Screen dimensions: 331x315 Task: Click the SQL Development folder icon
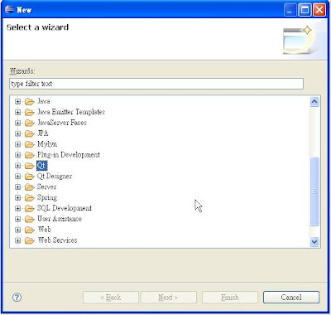pos(29,209)
